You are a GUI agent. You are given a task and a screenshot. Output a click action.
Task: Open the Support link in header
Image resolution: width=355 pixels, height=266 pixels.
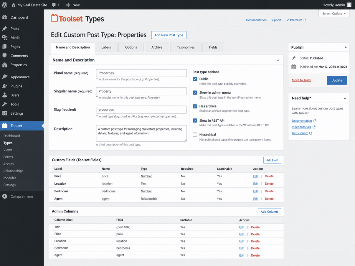coord(276,20)
